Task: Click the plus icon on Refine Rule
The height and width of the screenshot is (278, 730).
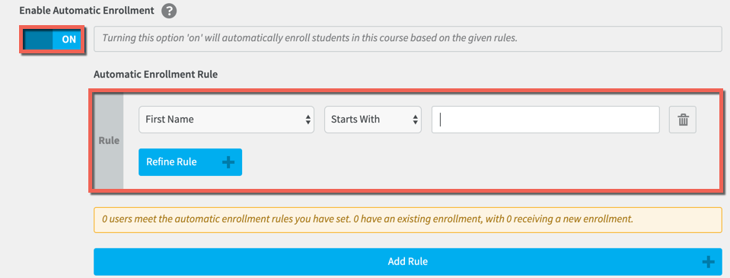Action: pos(228,162)
